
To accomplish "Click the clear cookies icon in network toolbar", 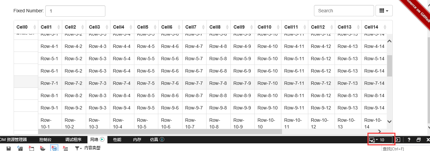I will [43, 148].
